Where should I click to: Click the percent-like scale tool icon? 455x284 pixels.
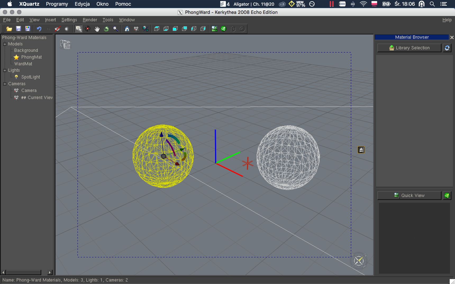[x=145, y=29]
